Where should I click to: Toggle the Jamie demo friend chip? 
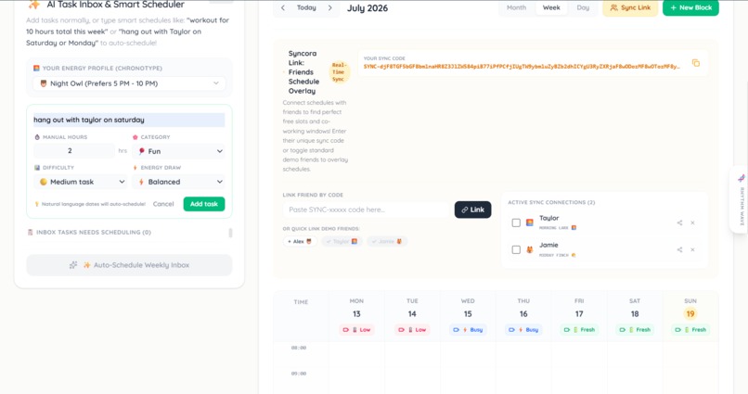(387, 242)
